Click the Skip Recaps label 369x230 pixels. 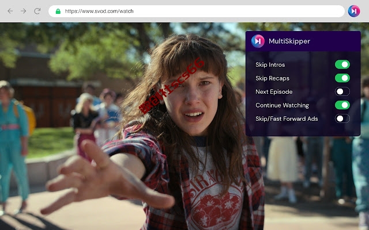click(272, 78)
